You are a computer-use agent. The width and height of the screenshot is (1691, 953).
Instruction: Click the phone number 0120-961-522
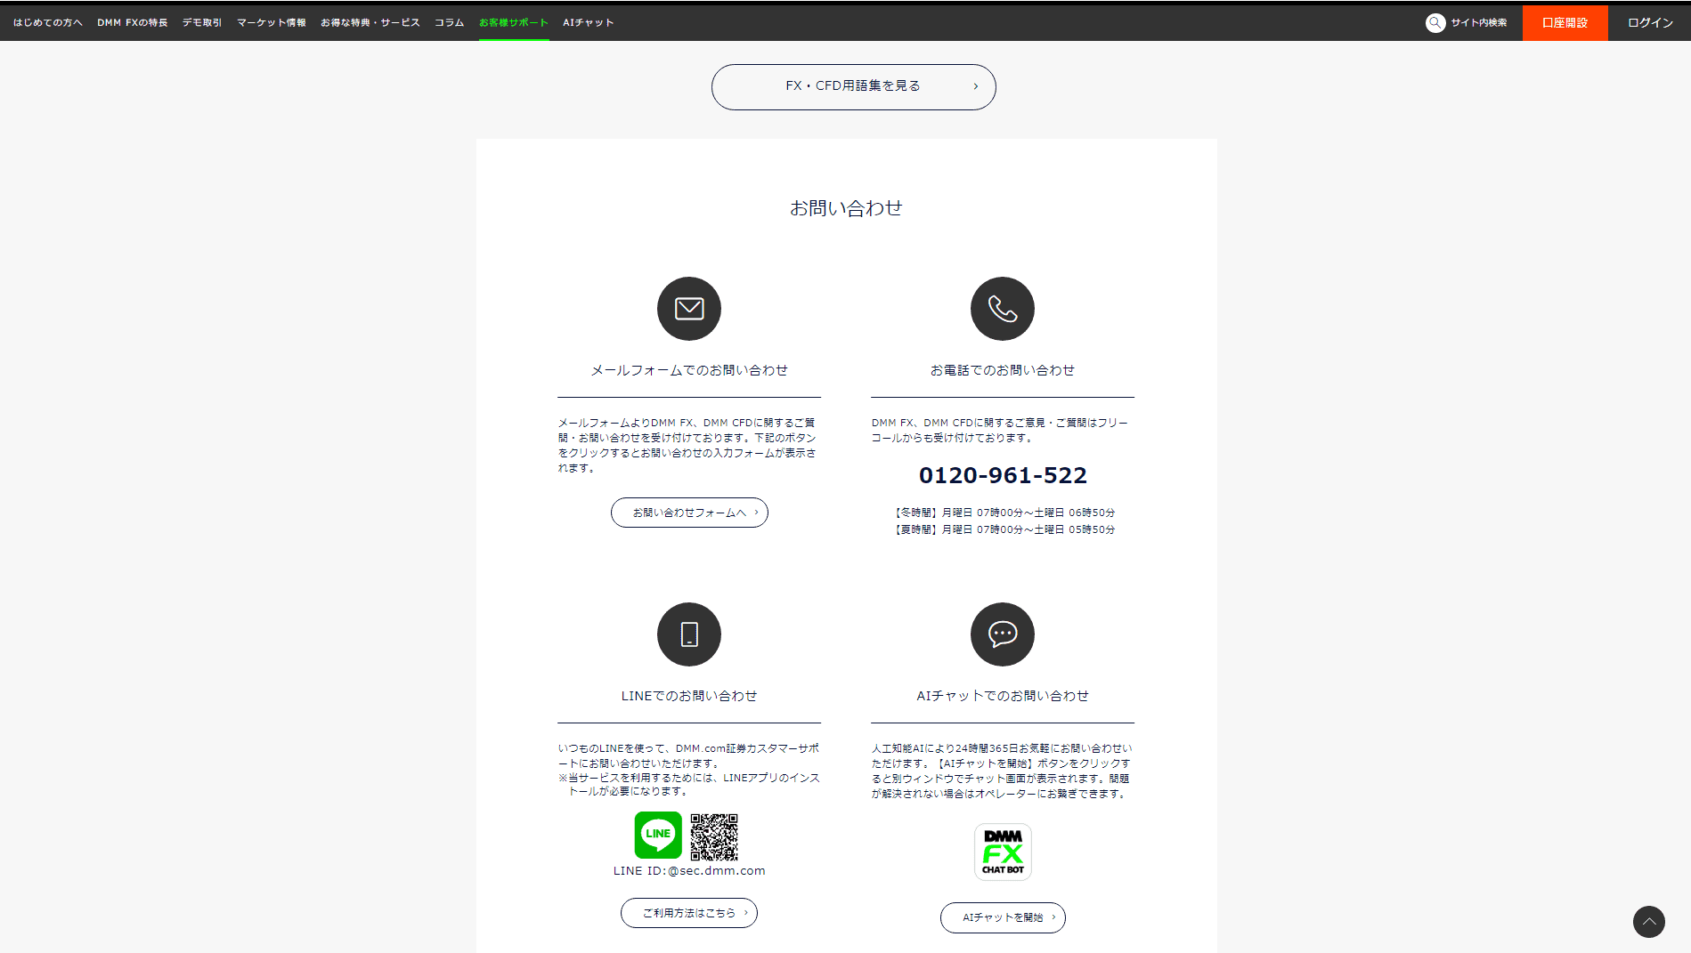[x=1003, y=476]
